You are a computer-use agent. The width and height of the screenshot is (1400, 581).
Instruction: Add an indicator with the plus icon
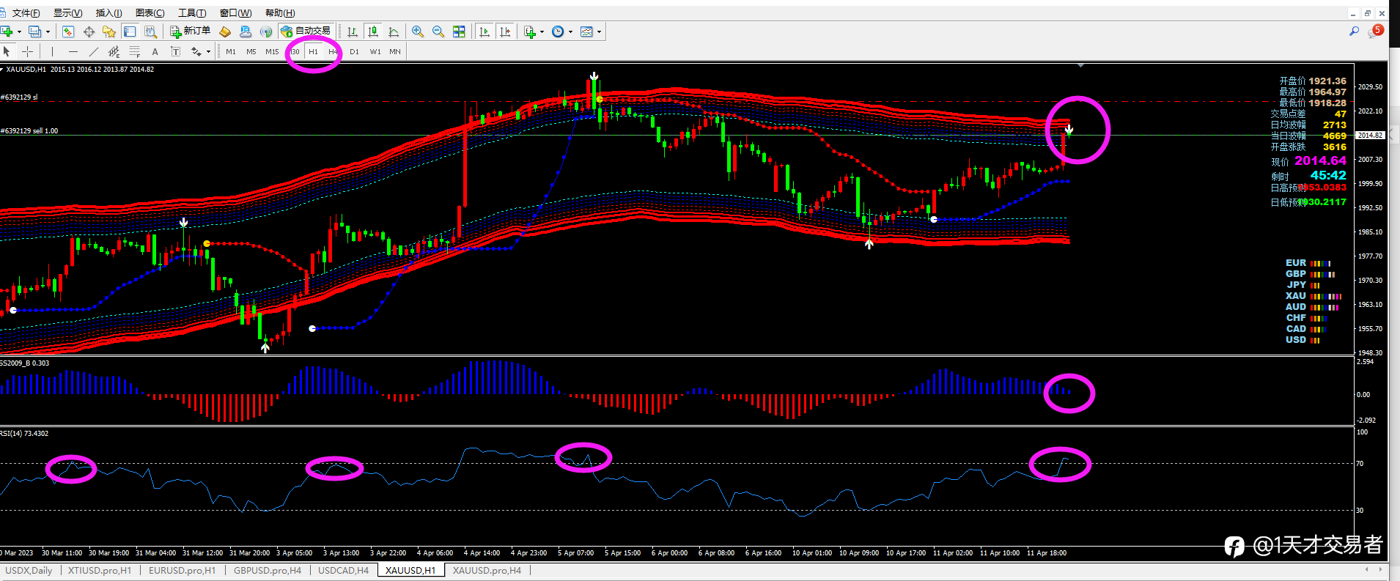tap(530, 32)
